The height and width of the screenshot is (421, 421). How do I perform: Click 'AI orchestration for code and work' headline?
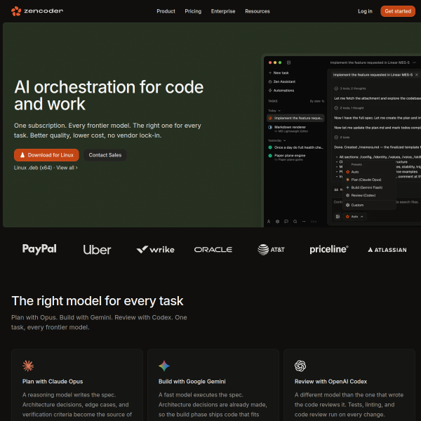(109, 95)
